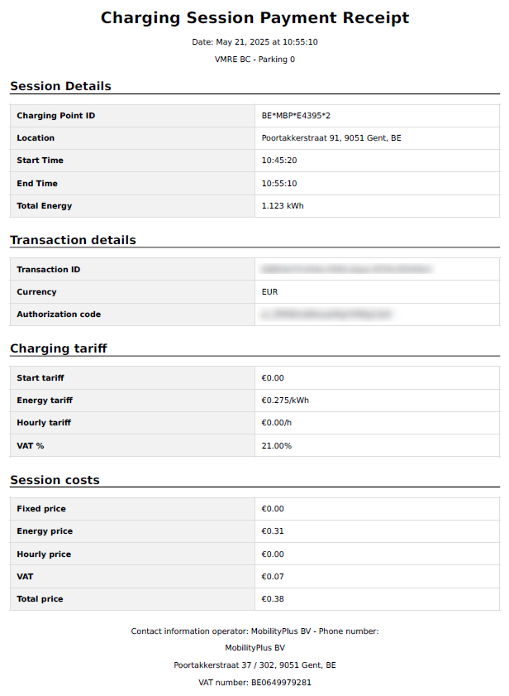
Task: Click the Session Details section heading
Action: pyautogui.click(x=61, y=86)
